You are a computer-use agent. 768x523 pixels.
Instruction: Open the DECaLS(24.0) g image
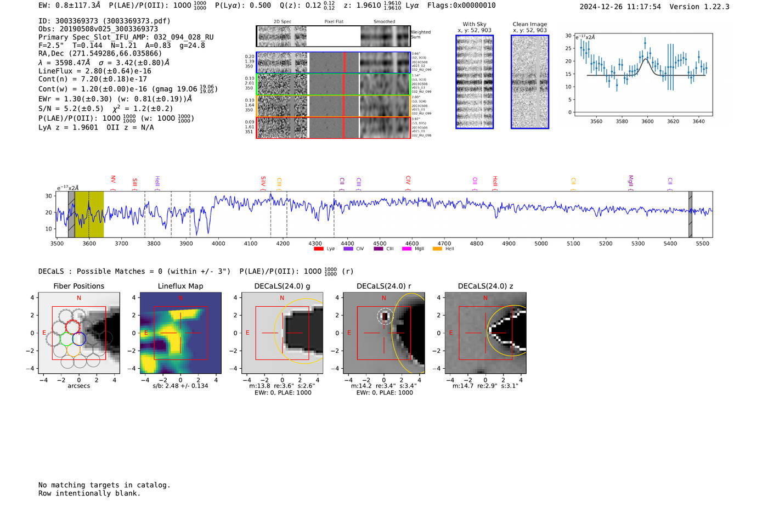pyautogui.click(x=283, y=333)
